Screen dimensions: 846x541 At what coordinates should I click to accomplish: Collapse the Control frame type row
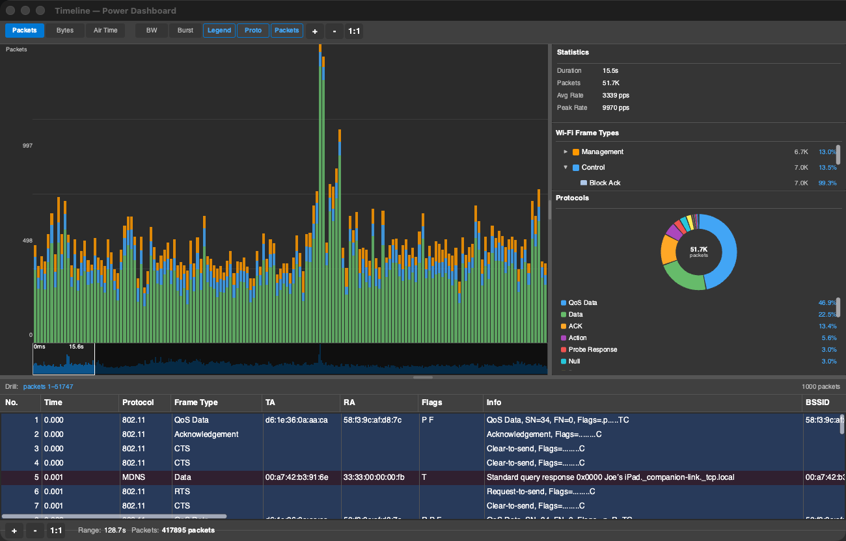[566, 167]
